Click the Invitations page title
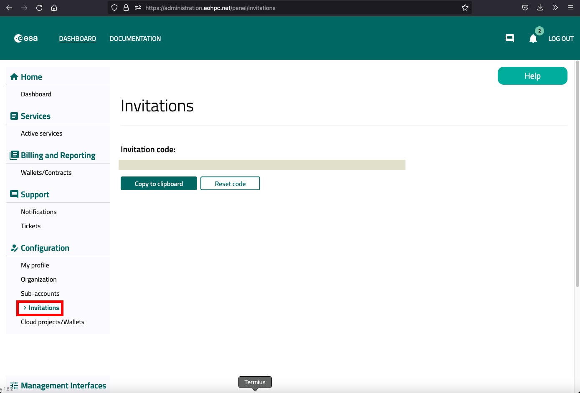 pyautogui.click(x=157, y=106)
